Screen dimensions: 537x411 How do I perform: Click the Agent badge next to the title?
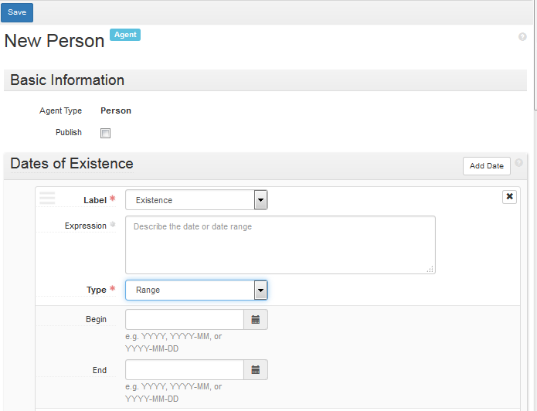coord(125,35)
